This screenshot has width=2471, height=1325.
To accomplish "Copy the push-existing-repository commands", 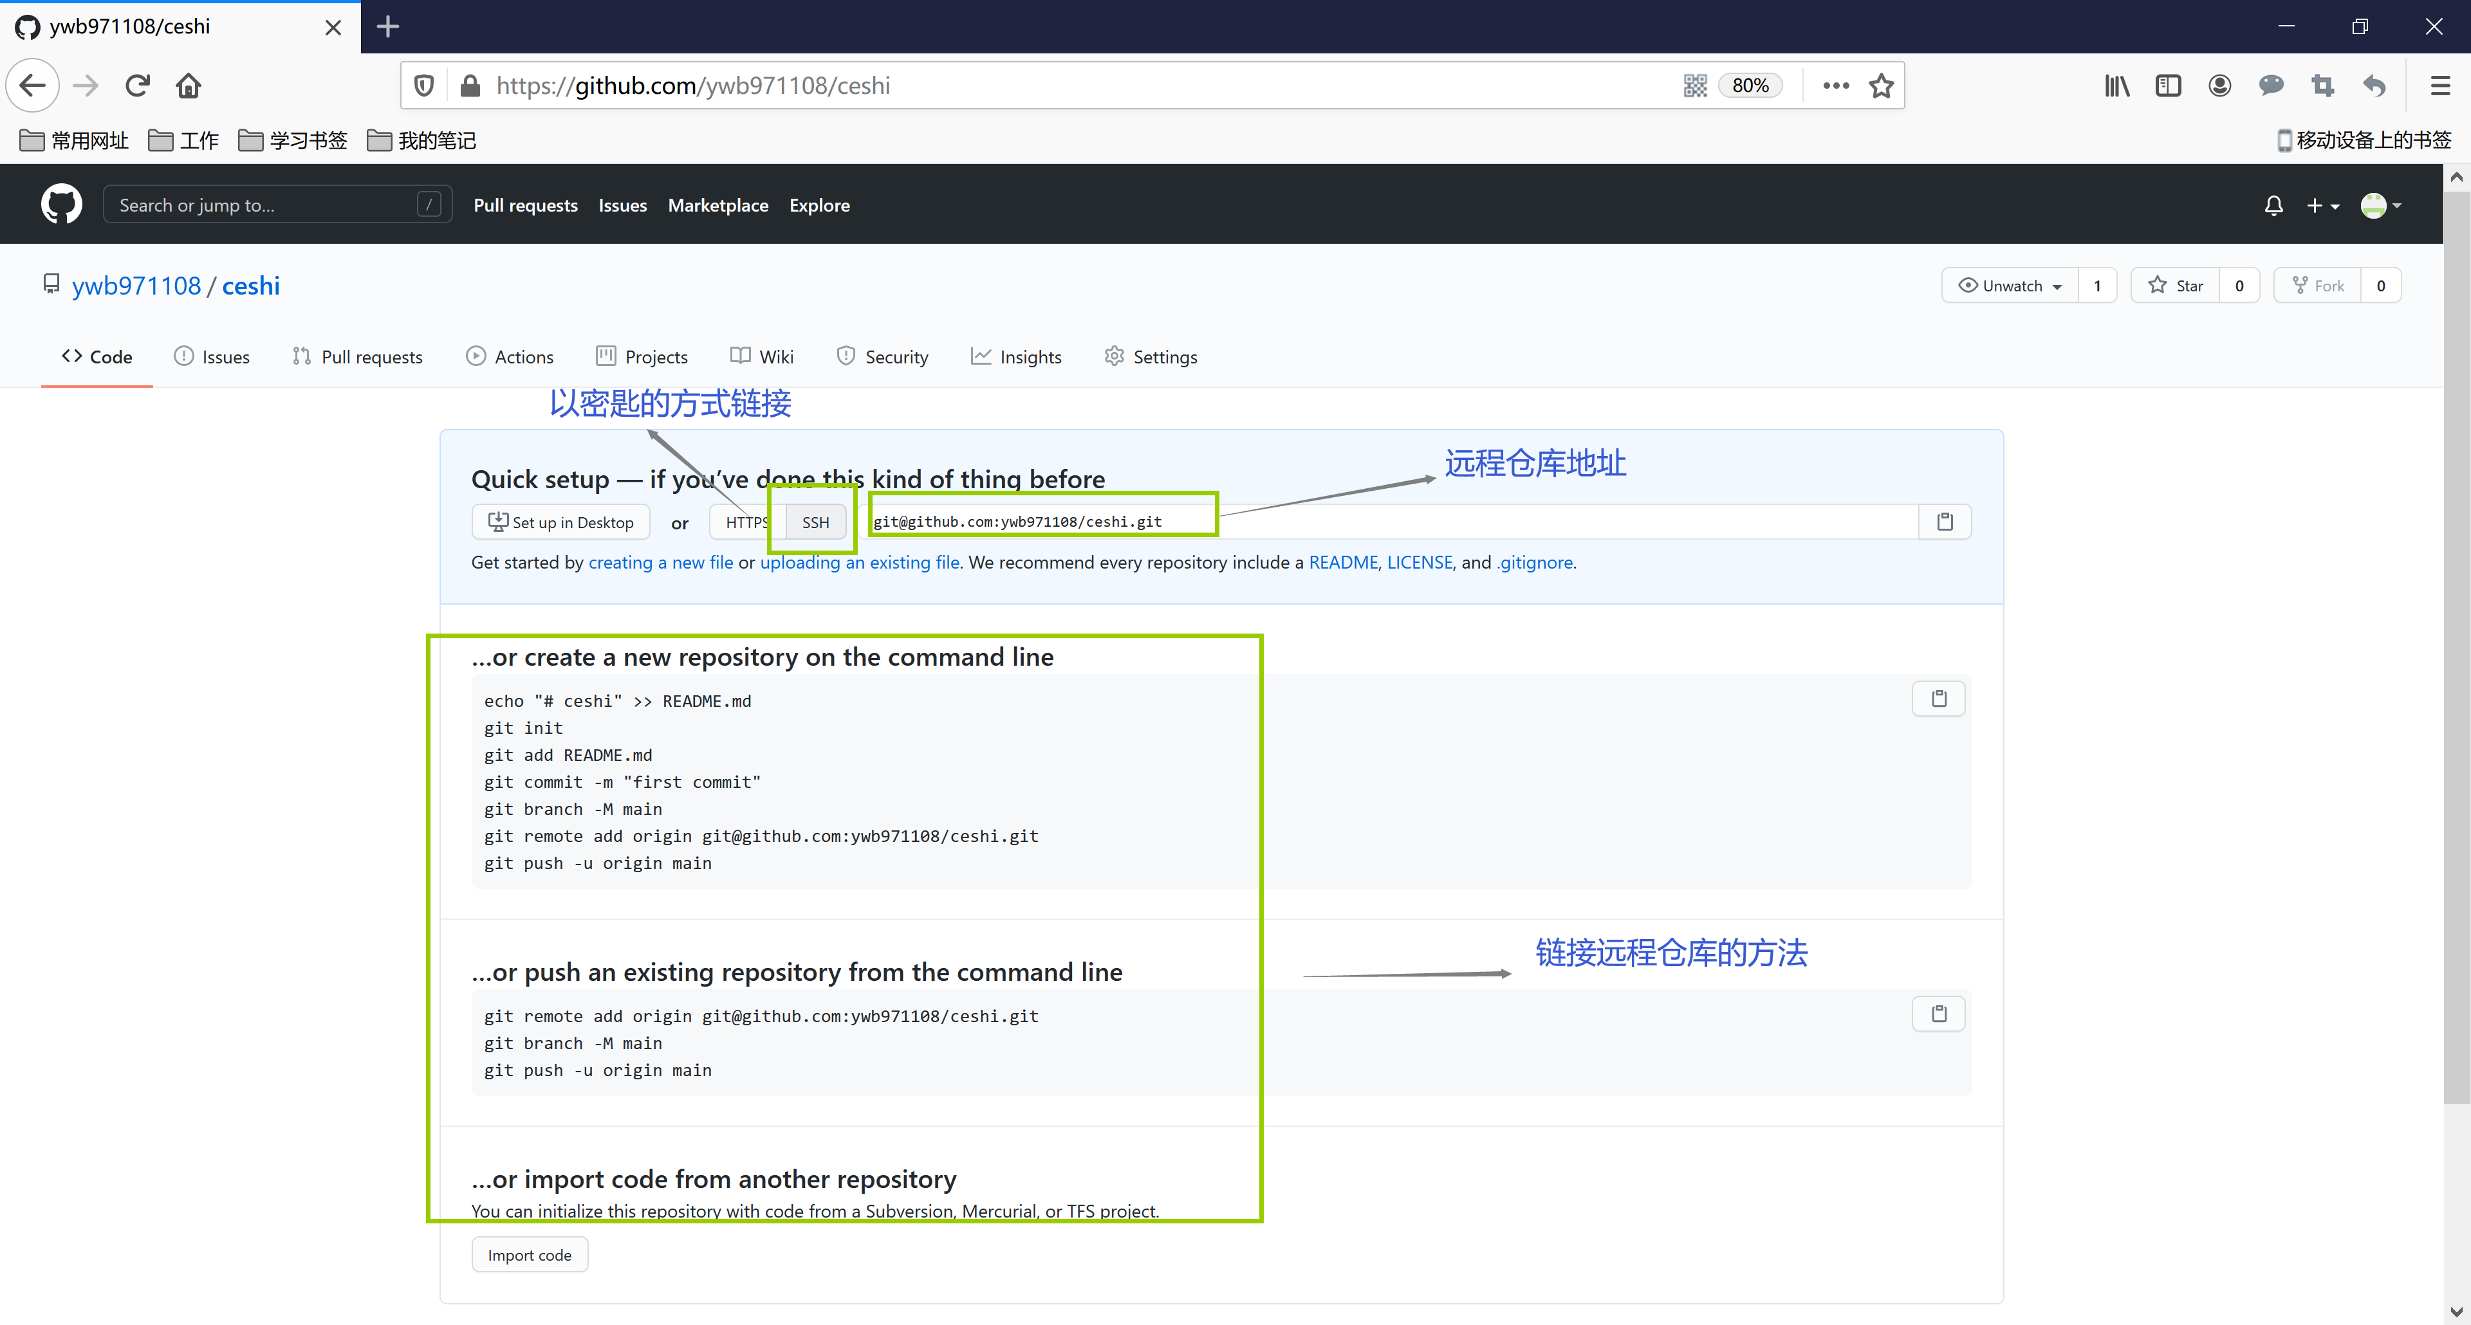I will 1939,1014.
